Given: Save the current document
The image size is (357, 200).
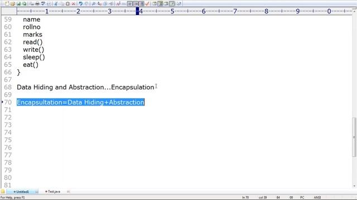Looking at the screenshot, I should pyautogui.click(x=18, y=4).
